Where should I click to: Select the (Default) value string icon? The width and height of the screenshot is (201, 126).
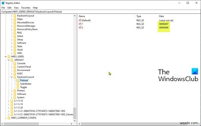pyautogui.click(x=80, y=20)
